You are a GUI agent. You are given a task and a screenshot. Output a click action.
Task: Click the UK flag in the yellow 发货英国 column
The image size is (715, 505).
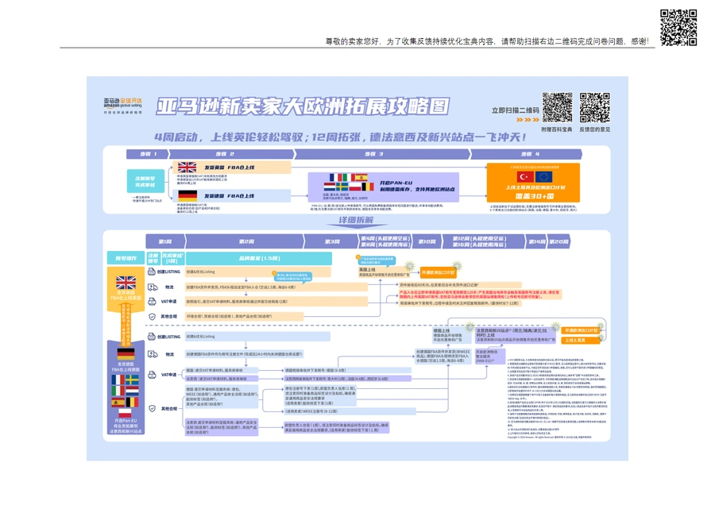tap(126, 283)
